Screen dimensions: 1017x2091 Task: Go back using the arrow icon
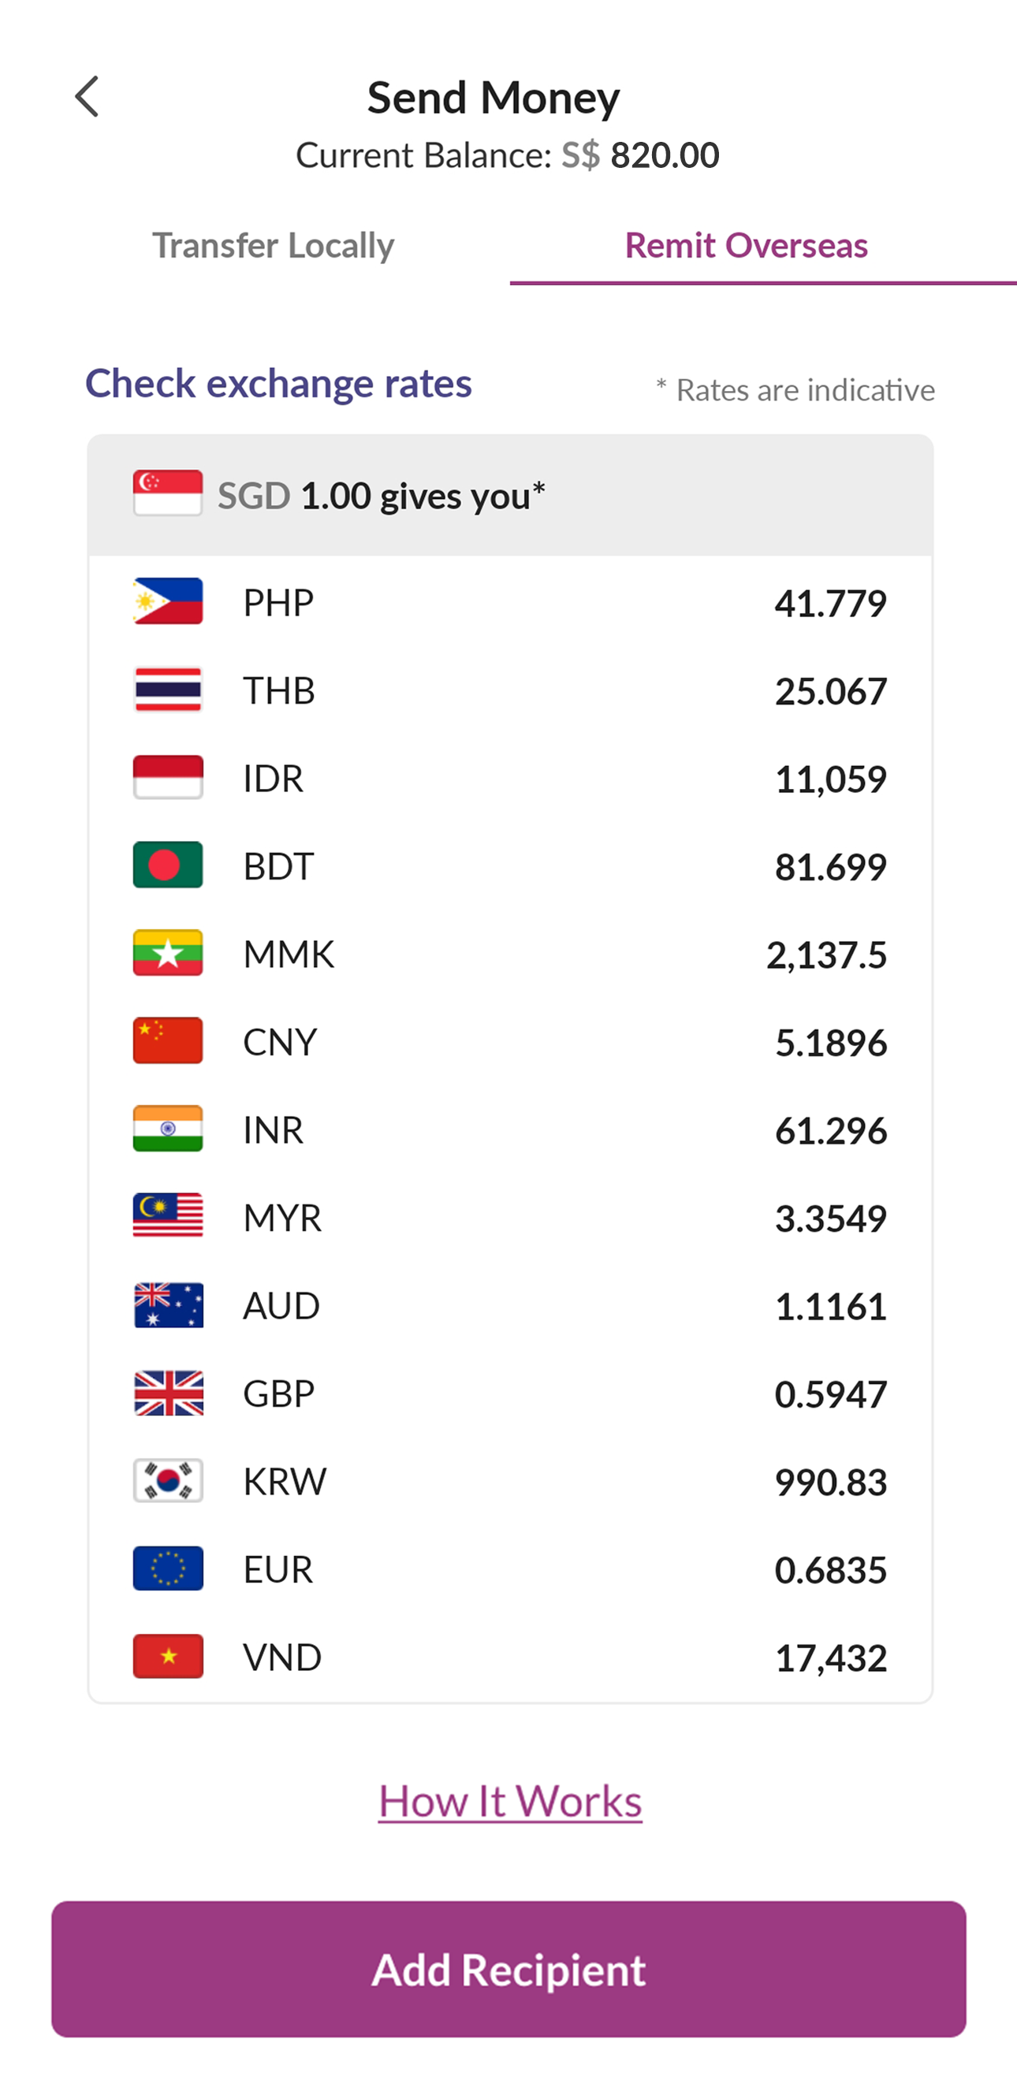[x=87, y=97]
